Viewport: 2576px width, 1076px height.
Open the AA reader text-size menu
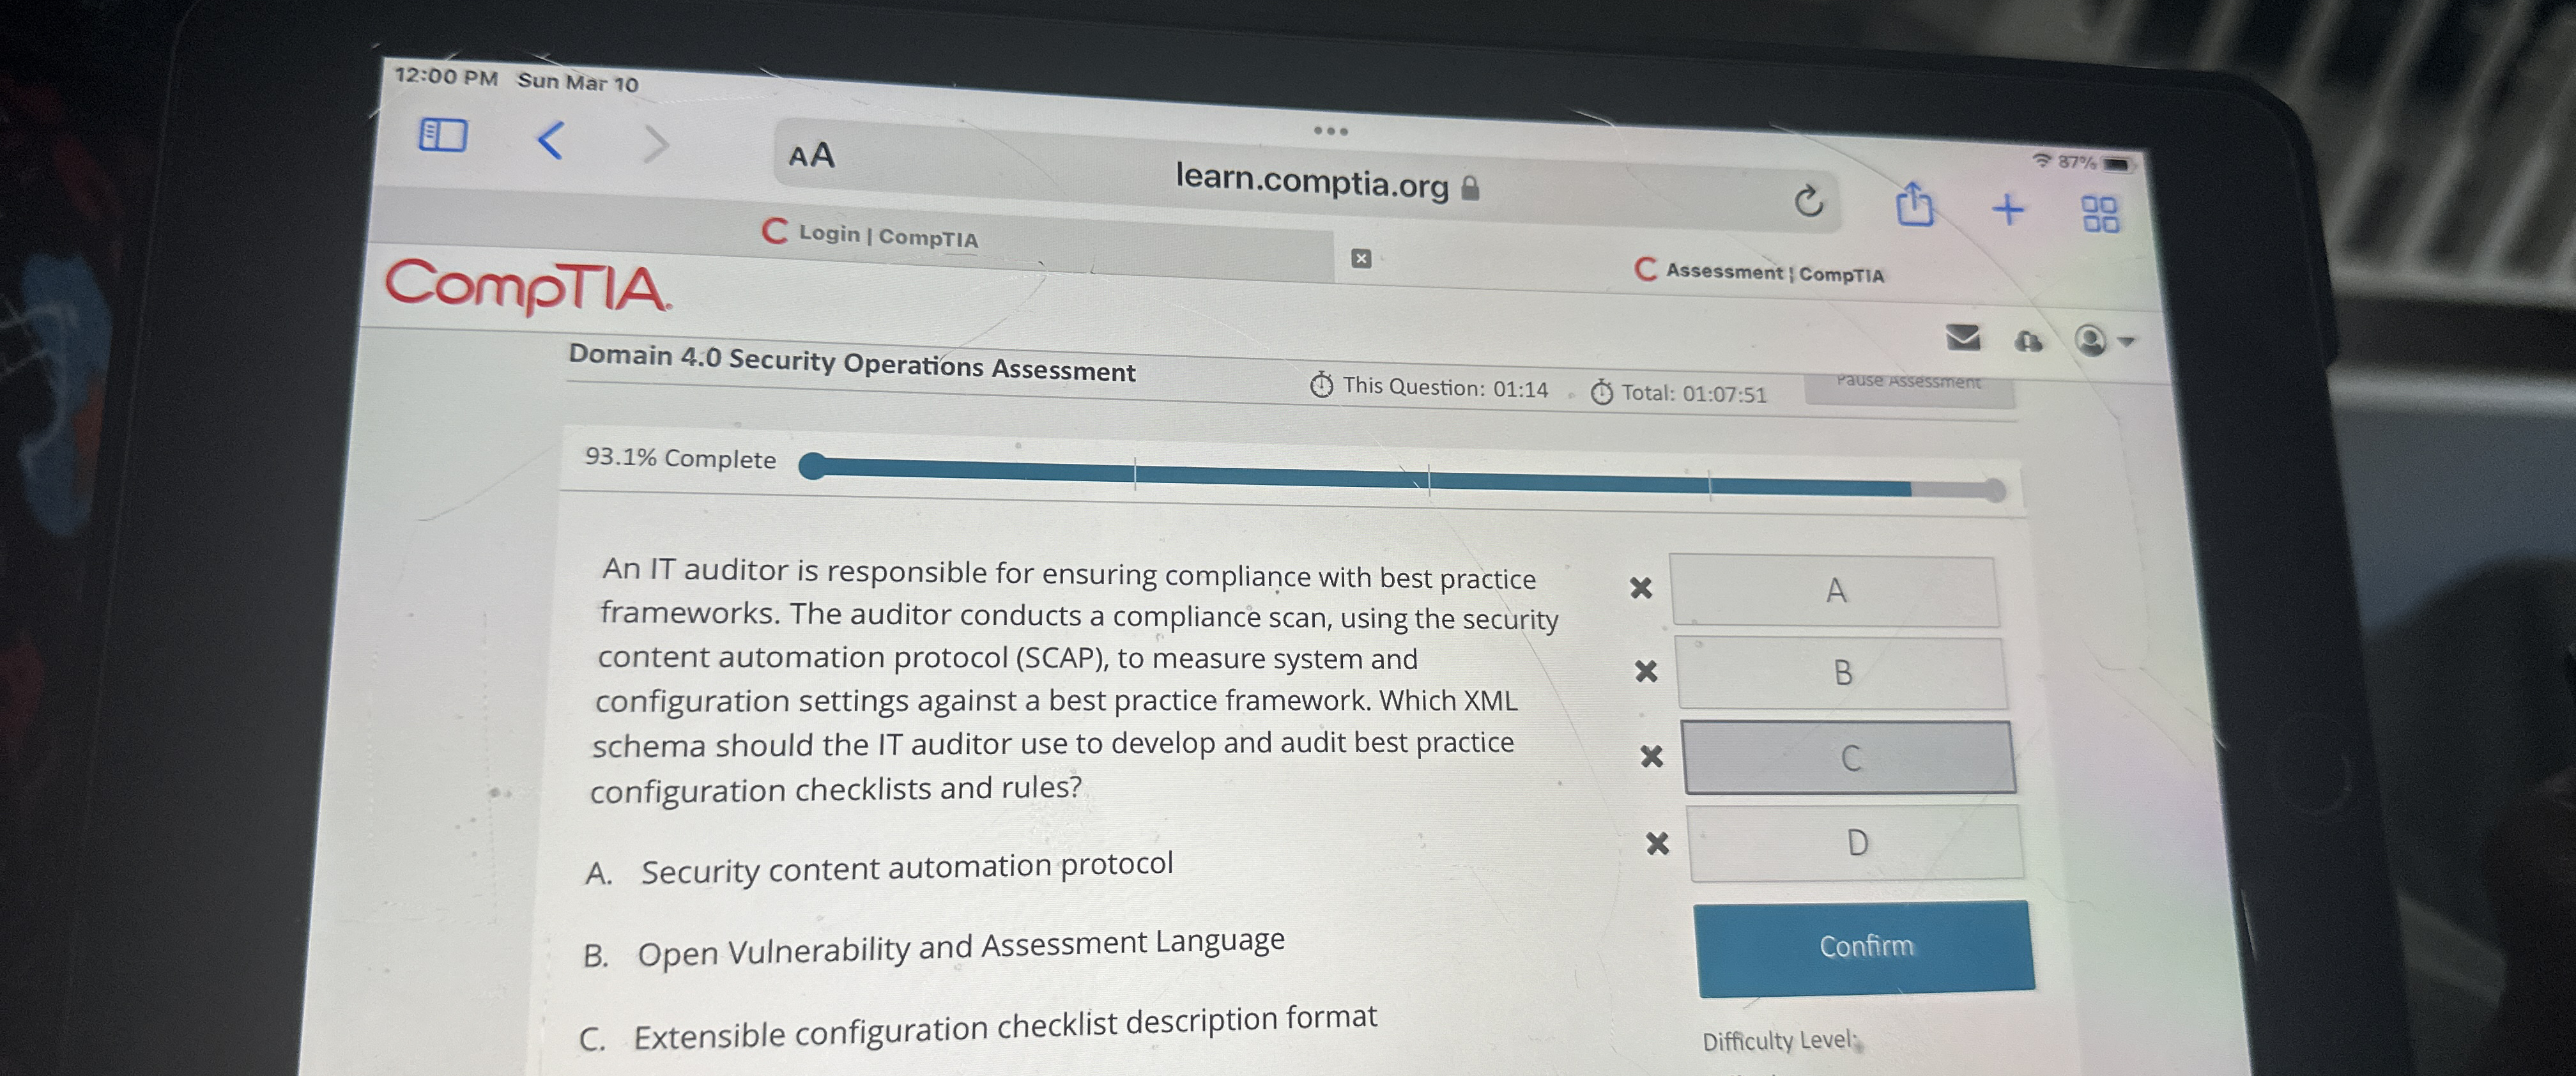pos(811,156)
